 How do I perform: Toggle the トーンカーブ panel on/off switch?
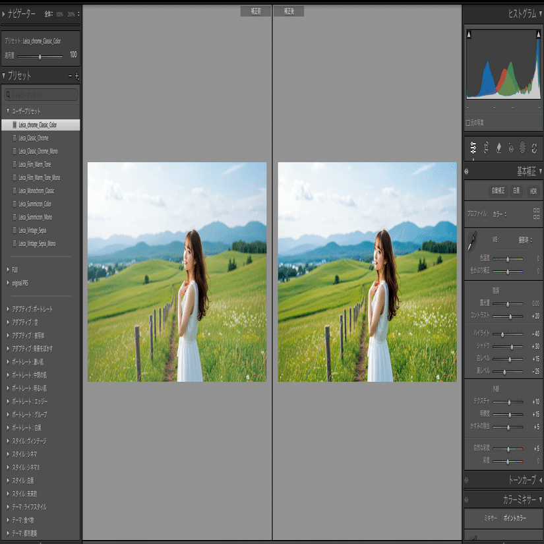[467, 480]
